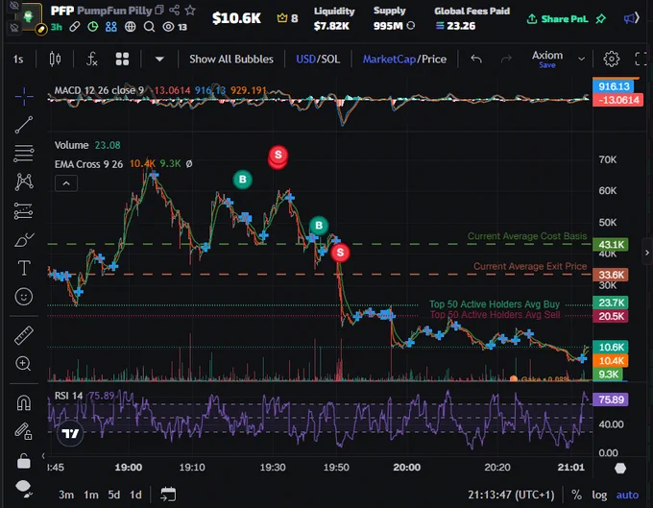Click the 43.1K average cost basis label
The width and height of the screenshot is (653, 508).
(611, 245)
